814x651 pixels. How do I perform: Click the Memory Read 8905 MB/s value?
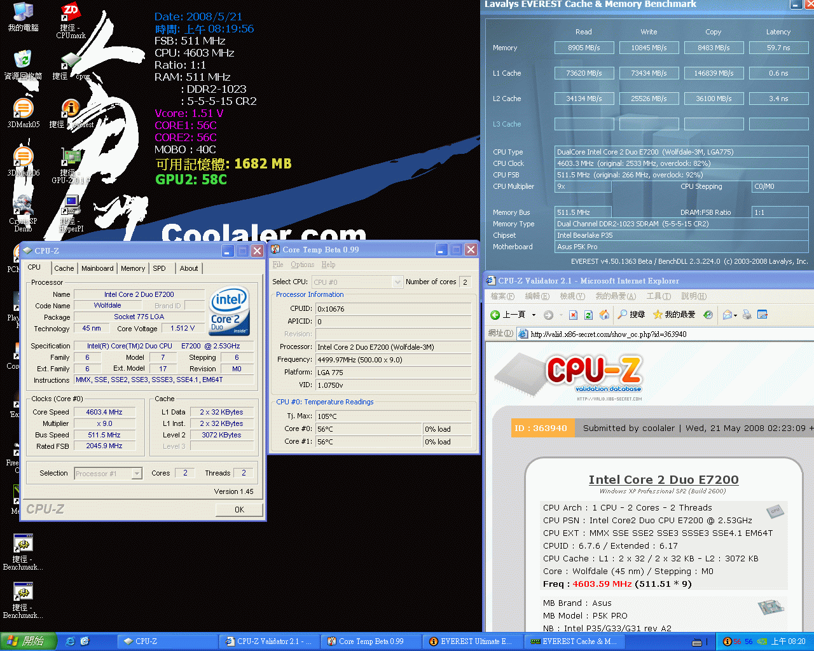584,48
